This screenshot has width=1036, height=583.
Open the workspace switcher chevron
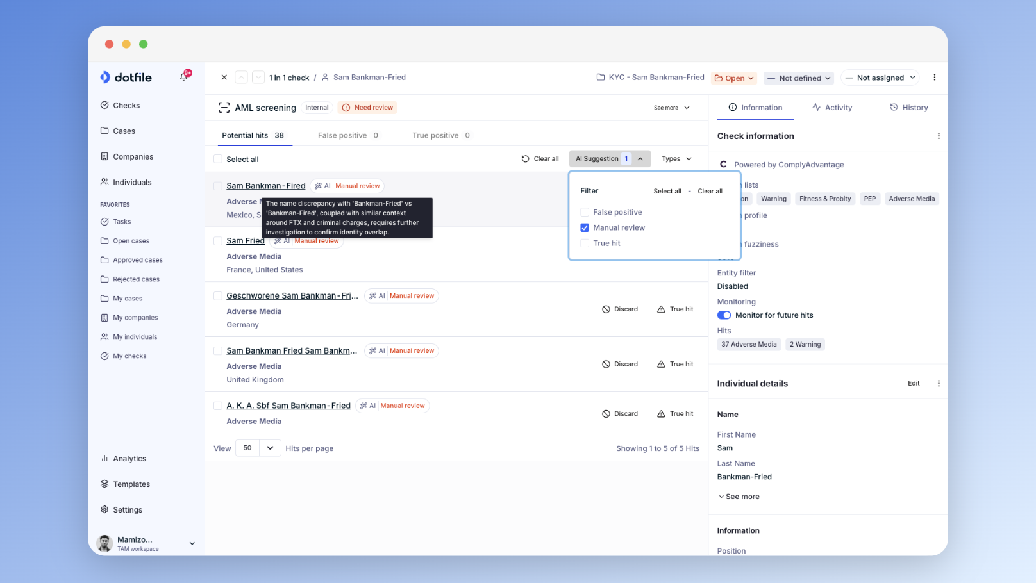click(x=192, y=544)
